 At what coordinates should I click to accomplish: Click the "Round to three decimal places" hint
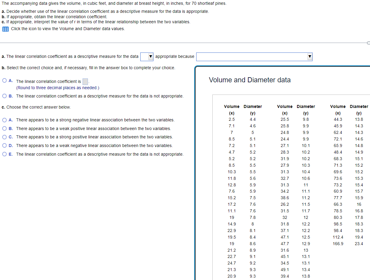58,88
